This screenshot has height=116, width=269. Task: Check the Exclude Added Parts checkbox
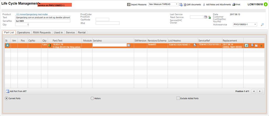(x=178, y=98)
